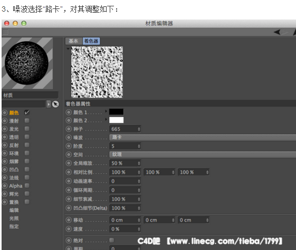This screenshot has height=250, width=296.
Task: Open the small arrow menu beside pick icon
Action: click(x=49, y=104)
